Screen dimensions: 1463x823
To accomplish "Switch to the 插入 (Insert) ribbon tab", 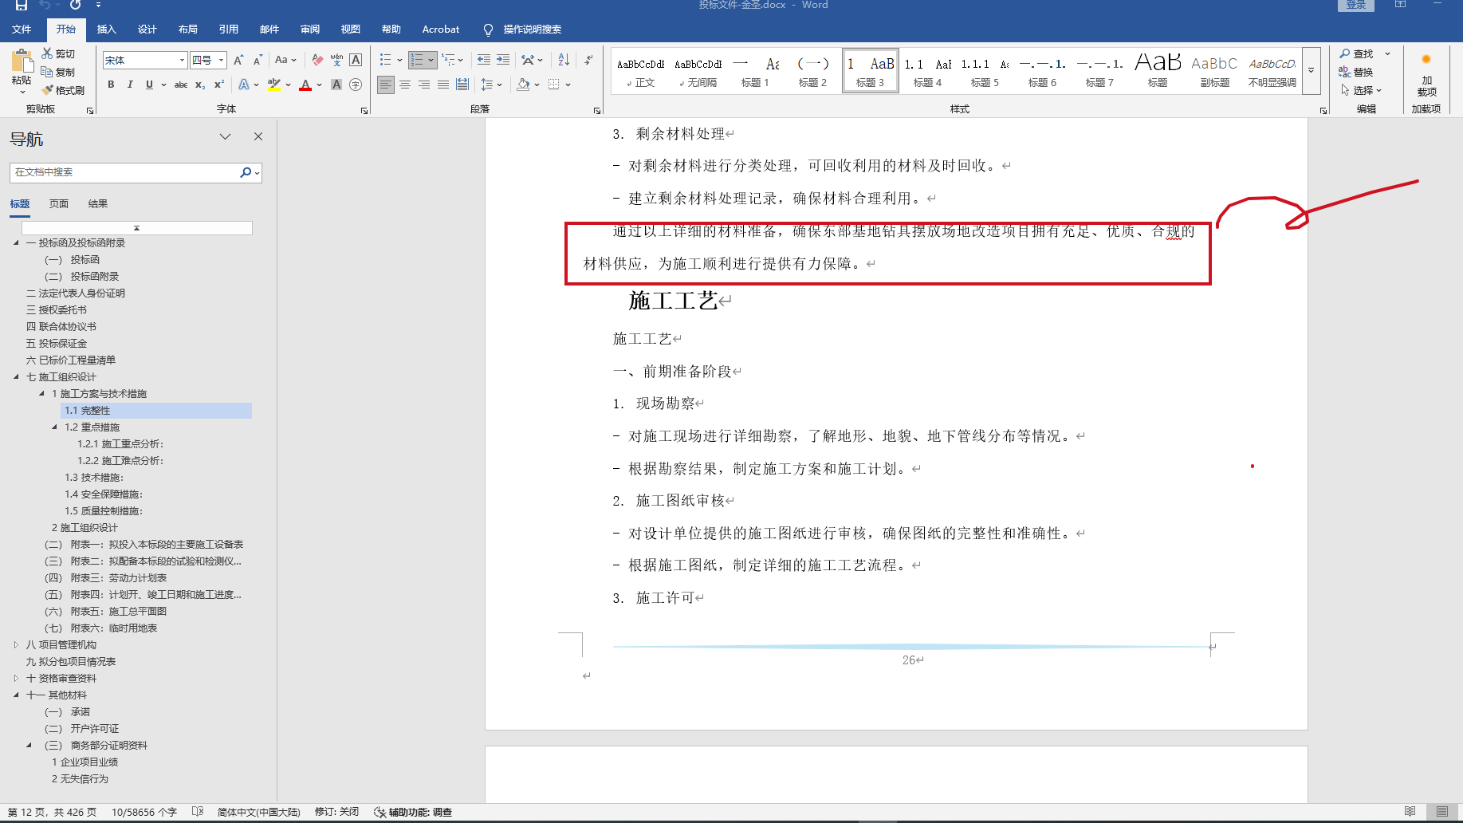I will tap(106, 30).
